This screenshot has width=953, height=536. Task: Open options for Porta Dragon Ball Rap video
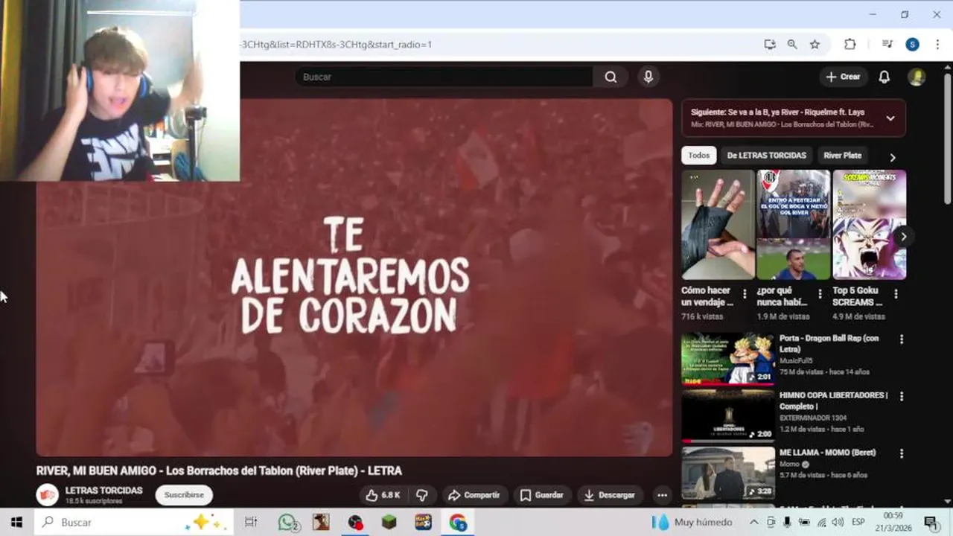point(902,339)
